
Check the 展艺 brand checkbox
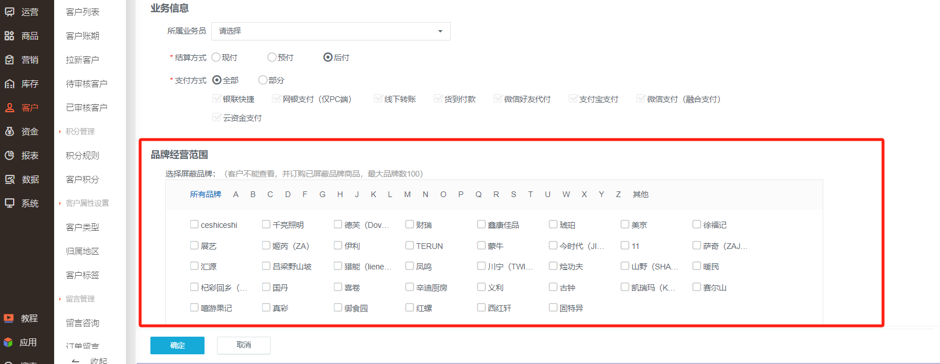tap(194, 246)
